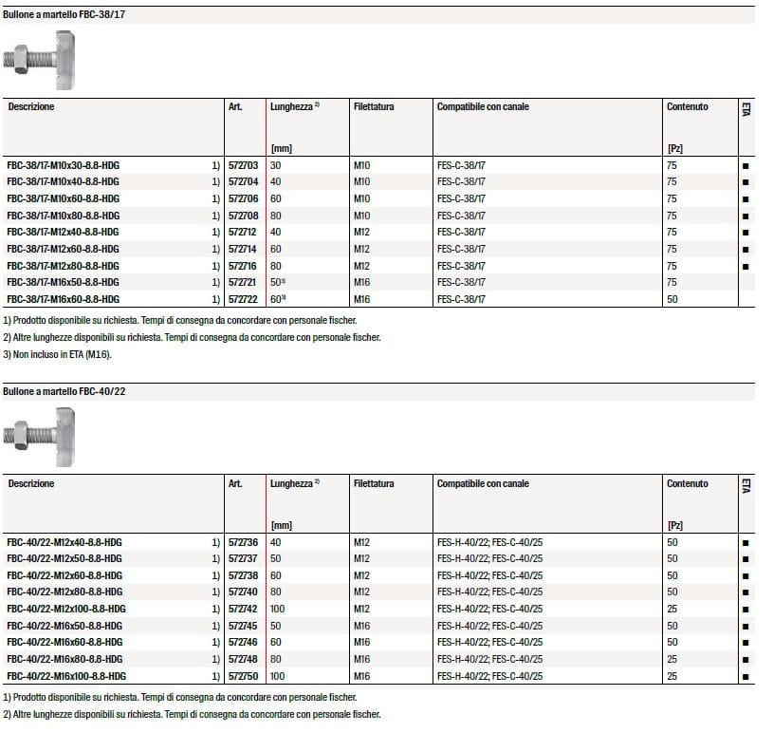The image size is (773, 733).
Task: Select the row FBC-40/22-M12x100-8.8-HDG
Action: click(x=65, y=609)
